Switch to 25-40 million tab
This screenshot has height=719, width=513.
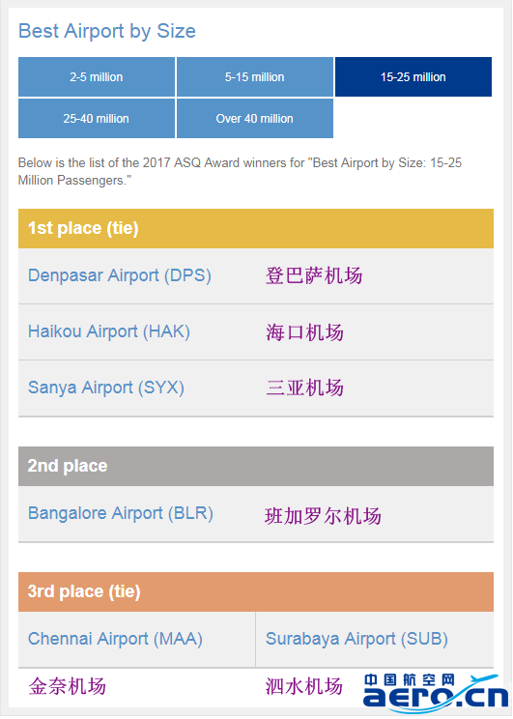pyautogui.click(x=97, y=118)
